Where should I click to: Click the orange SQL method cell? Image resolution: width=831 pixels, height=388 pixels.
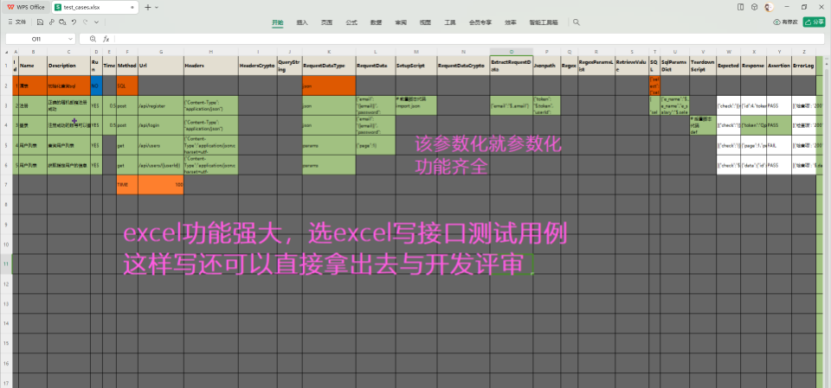(127, 86)
